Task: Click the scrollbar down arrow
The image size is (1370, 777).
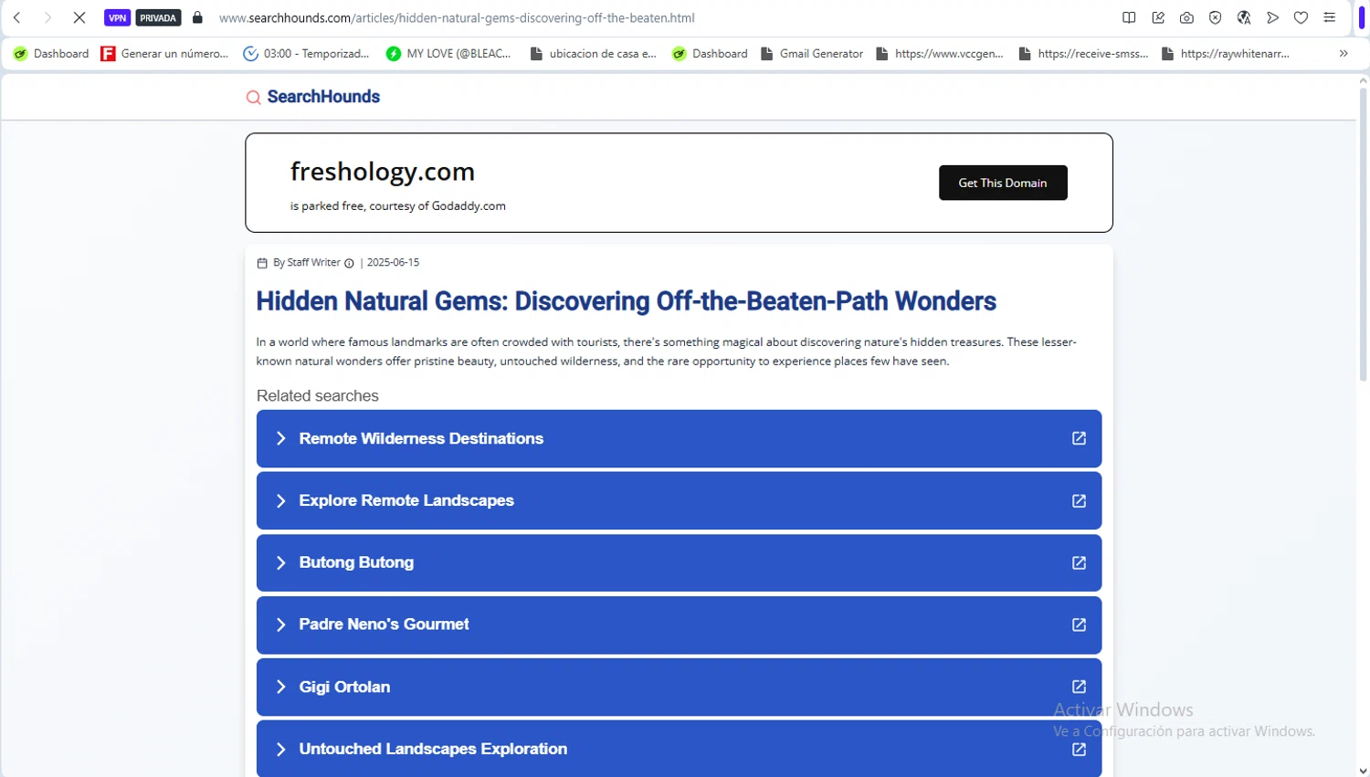Action: [x=1363, y=771]
